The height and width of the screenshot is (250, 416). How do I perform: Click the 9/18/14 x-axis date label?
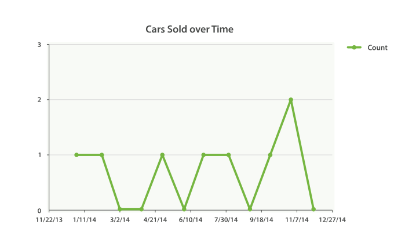click(261, 220)
